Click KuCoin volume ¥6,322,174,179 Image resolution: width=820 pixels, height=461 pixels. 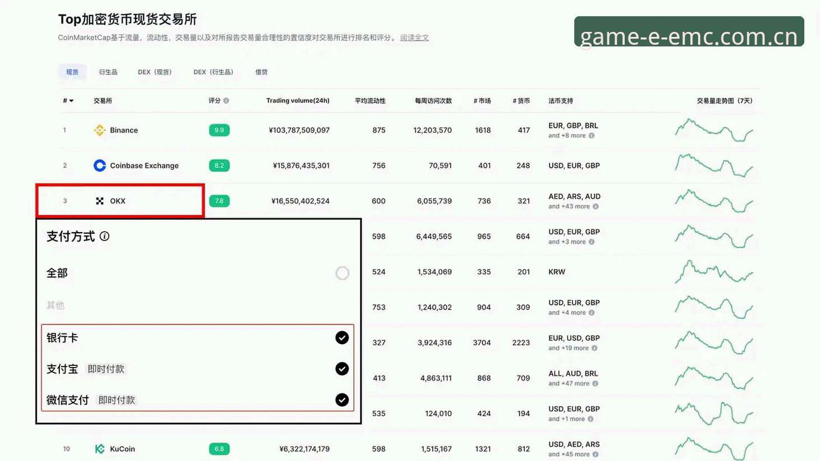click(x=304, y=449)
